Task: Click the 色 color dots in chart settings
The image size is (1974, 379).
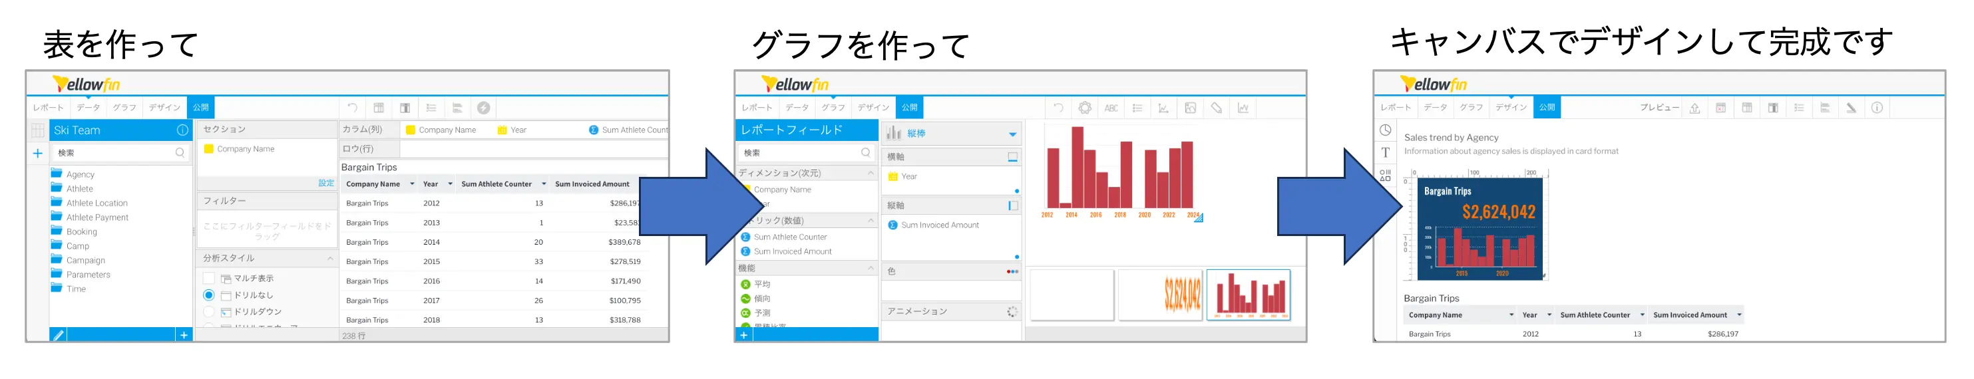Action: click(1012, 272)
